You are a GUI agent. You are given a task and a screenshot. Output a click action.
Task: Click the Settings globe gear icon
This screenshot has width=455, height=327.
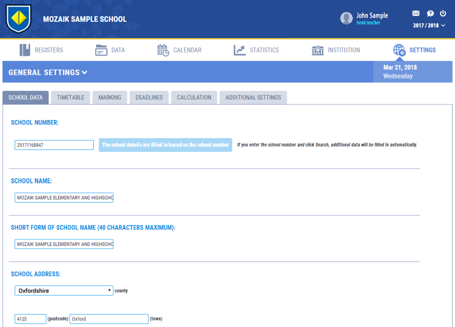tap(399, 50)
